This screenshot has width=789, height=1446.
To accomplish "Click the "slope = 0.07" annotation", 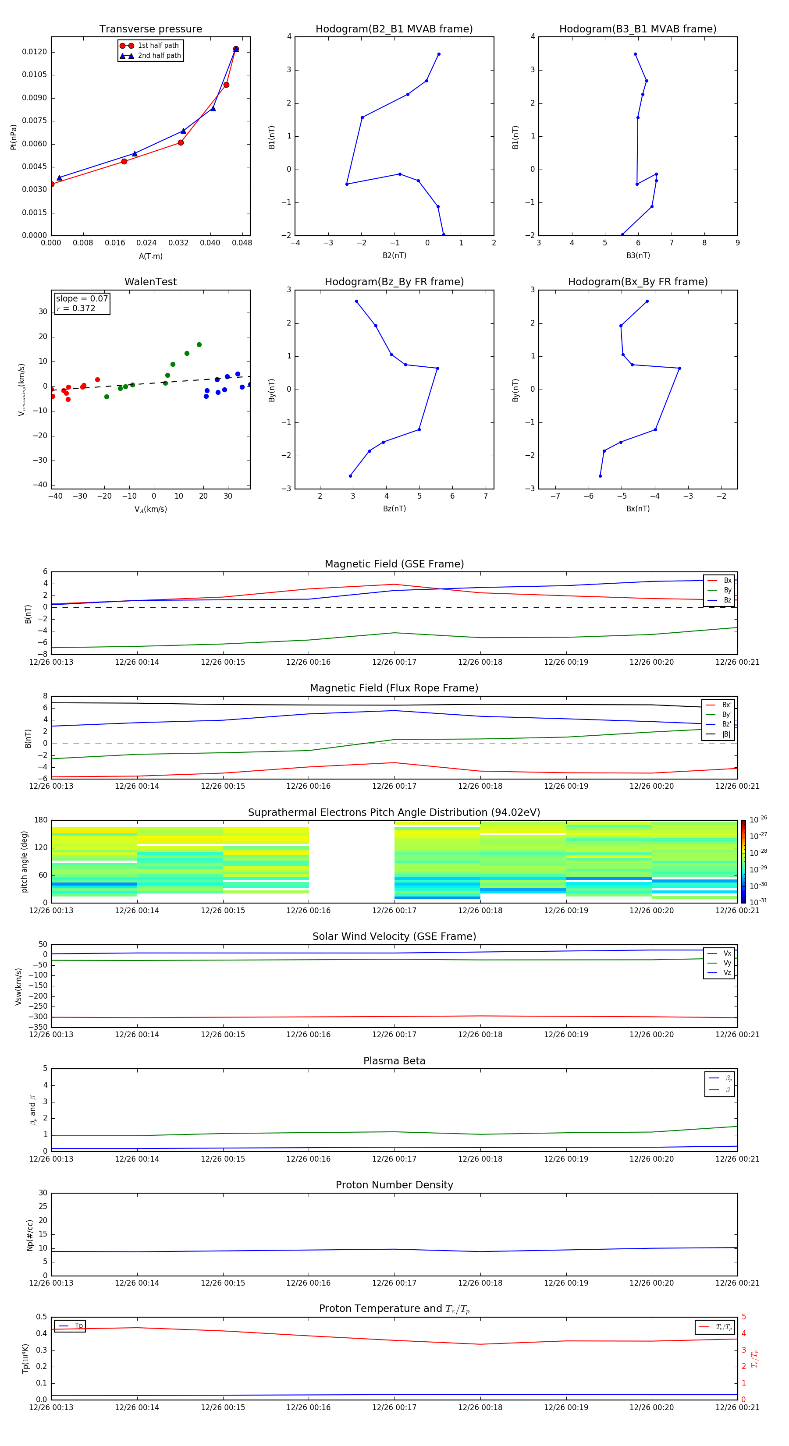I will tap(82, 299).
